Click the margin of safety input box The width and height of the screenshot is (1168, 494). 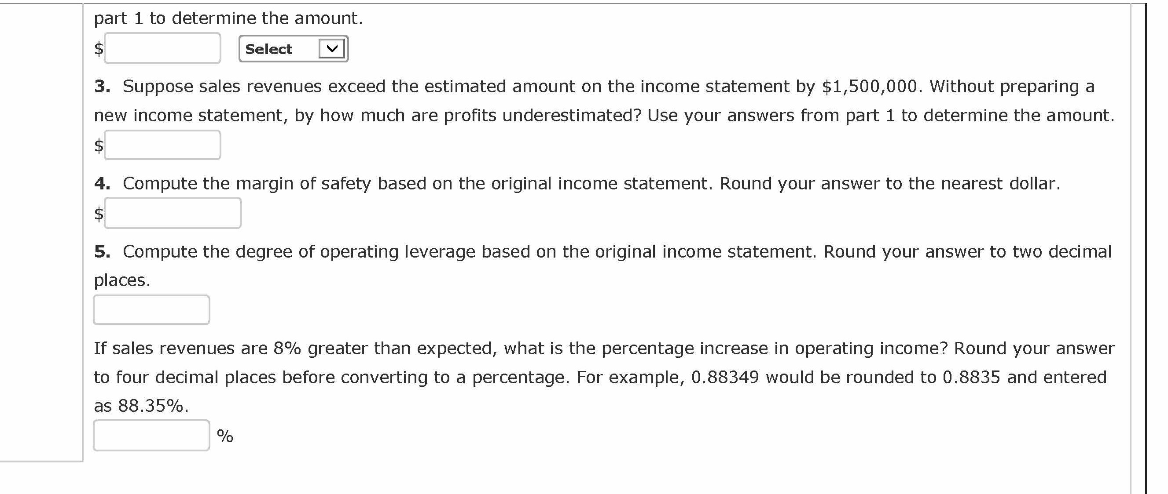pos(173,213)
